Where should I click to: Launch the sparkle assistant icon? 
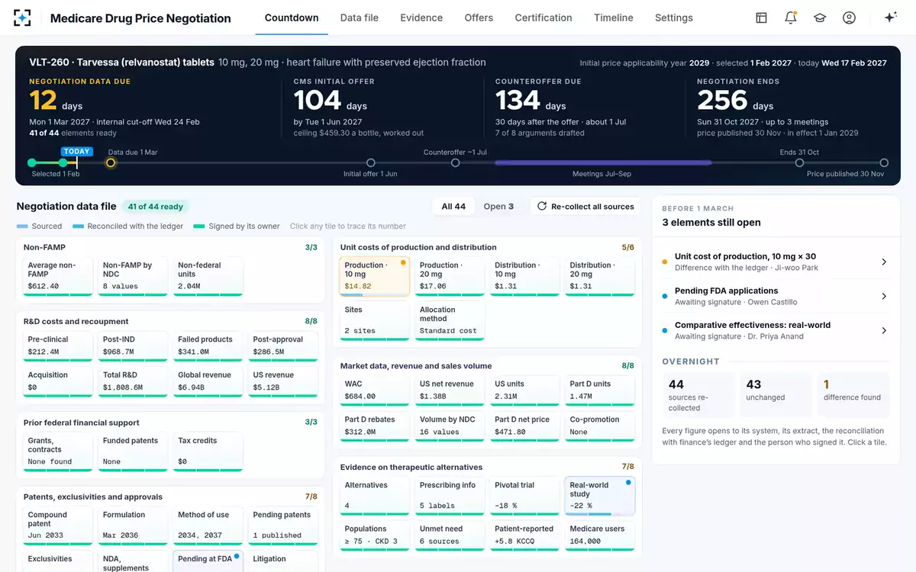point(890,18)
